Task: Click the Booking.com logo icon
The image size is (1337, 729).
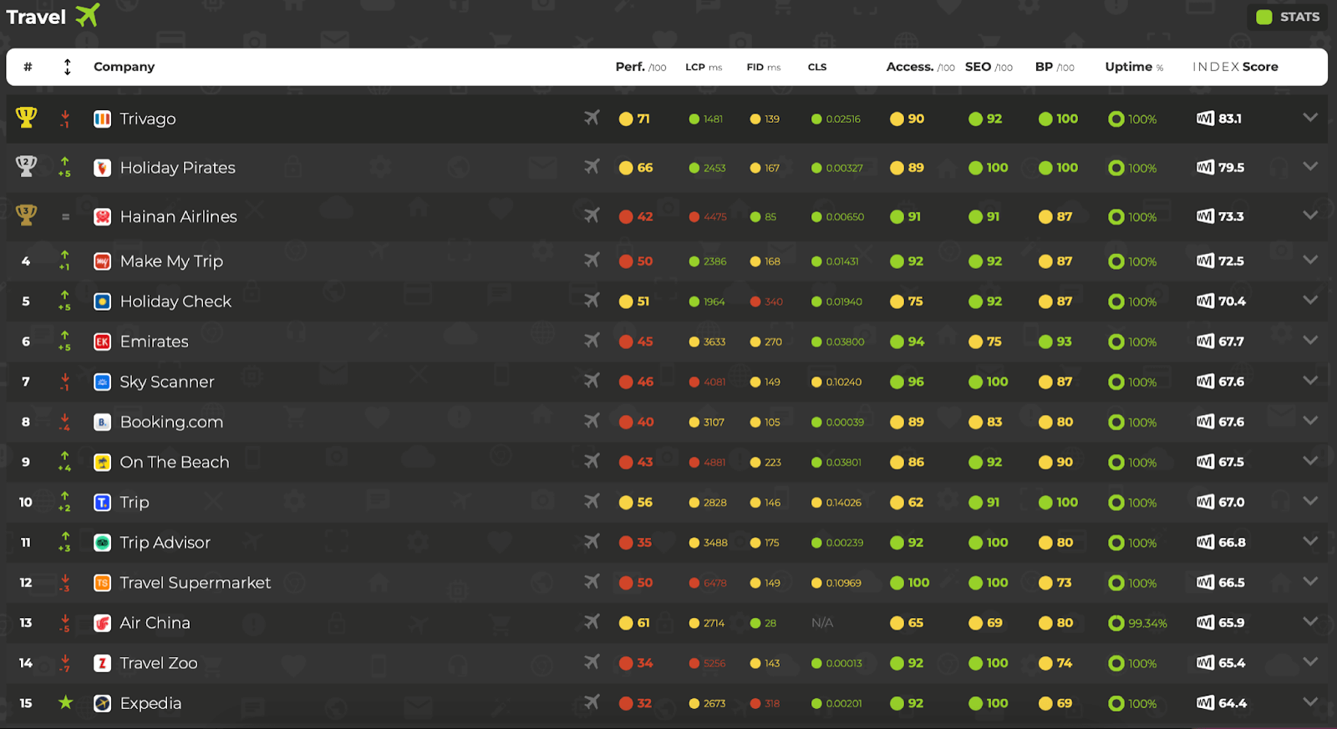Action: (x=102, y=422)
